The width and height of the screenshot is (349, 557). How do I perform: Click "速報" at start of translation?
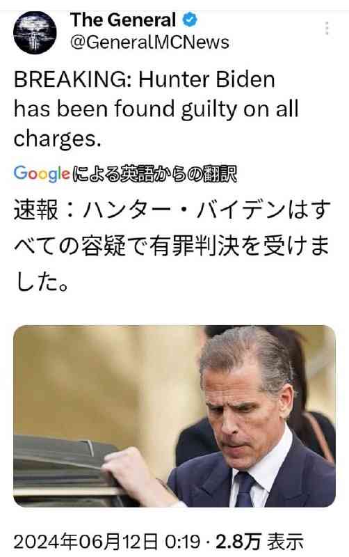36,210
